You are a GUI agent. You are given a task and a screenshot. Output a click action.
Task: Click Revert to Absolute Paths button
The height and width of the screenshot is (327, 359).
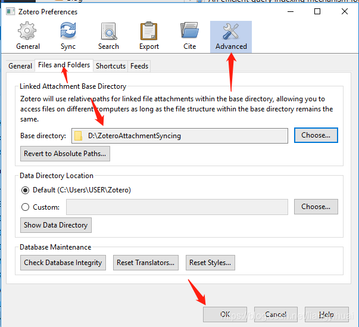65,154
